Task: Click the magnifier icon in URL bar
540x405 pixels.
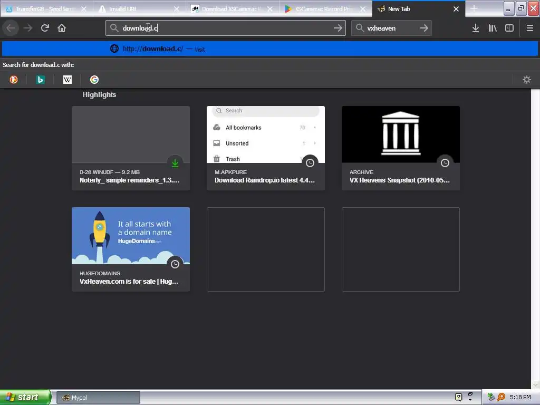Action: pyautogui.click(x=114, y=28)
